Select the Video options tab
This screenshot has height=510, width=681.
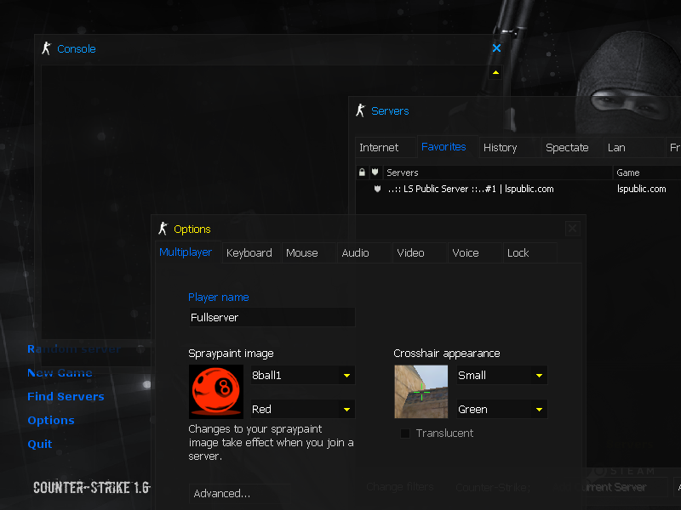(411, 252)
